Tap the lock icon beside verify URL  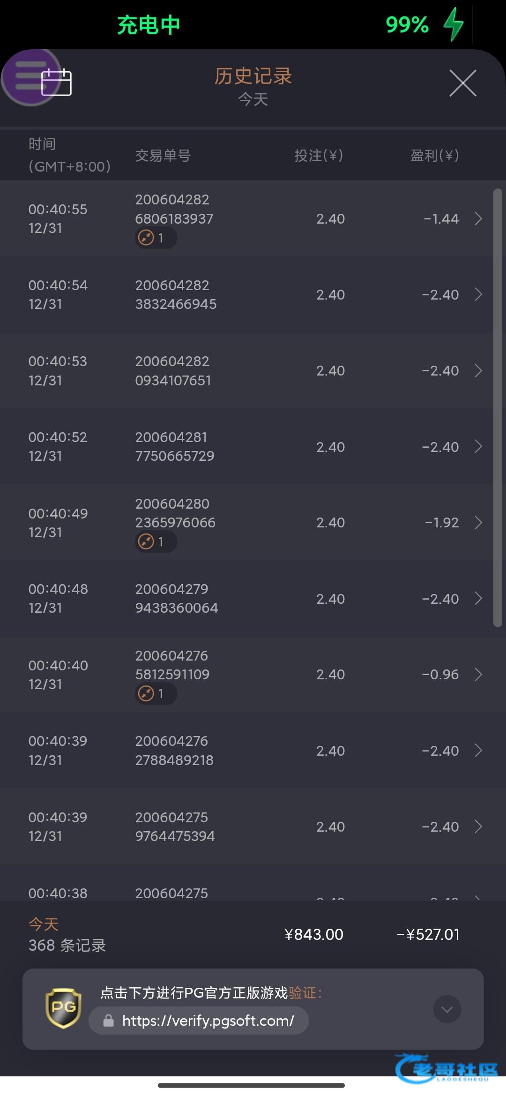click(108, 1021)
